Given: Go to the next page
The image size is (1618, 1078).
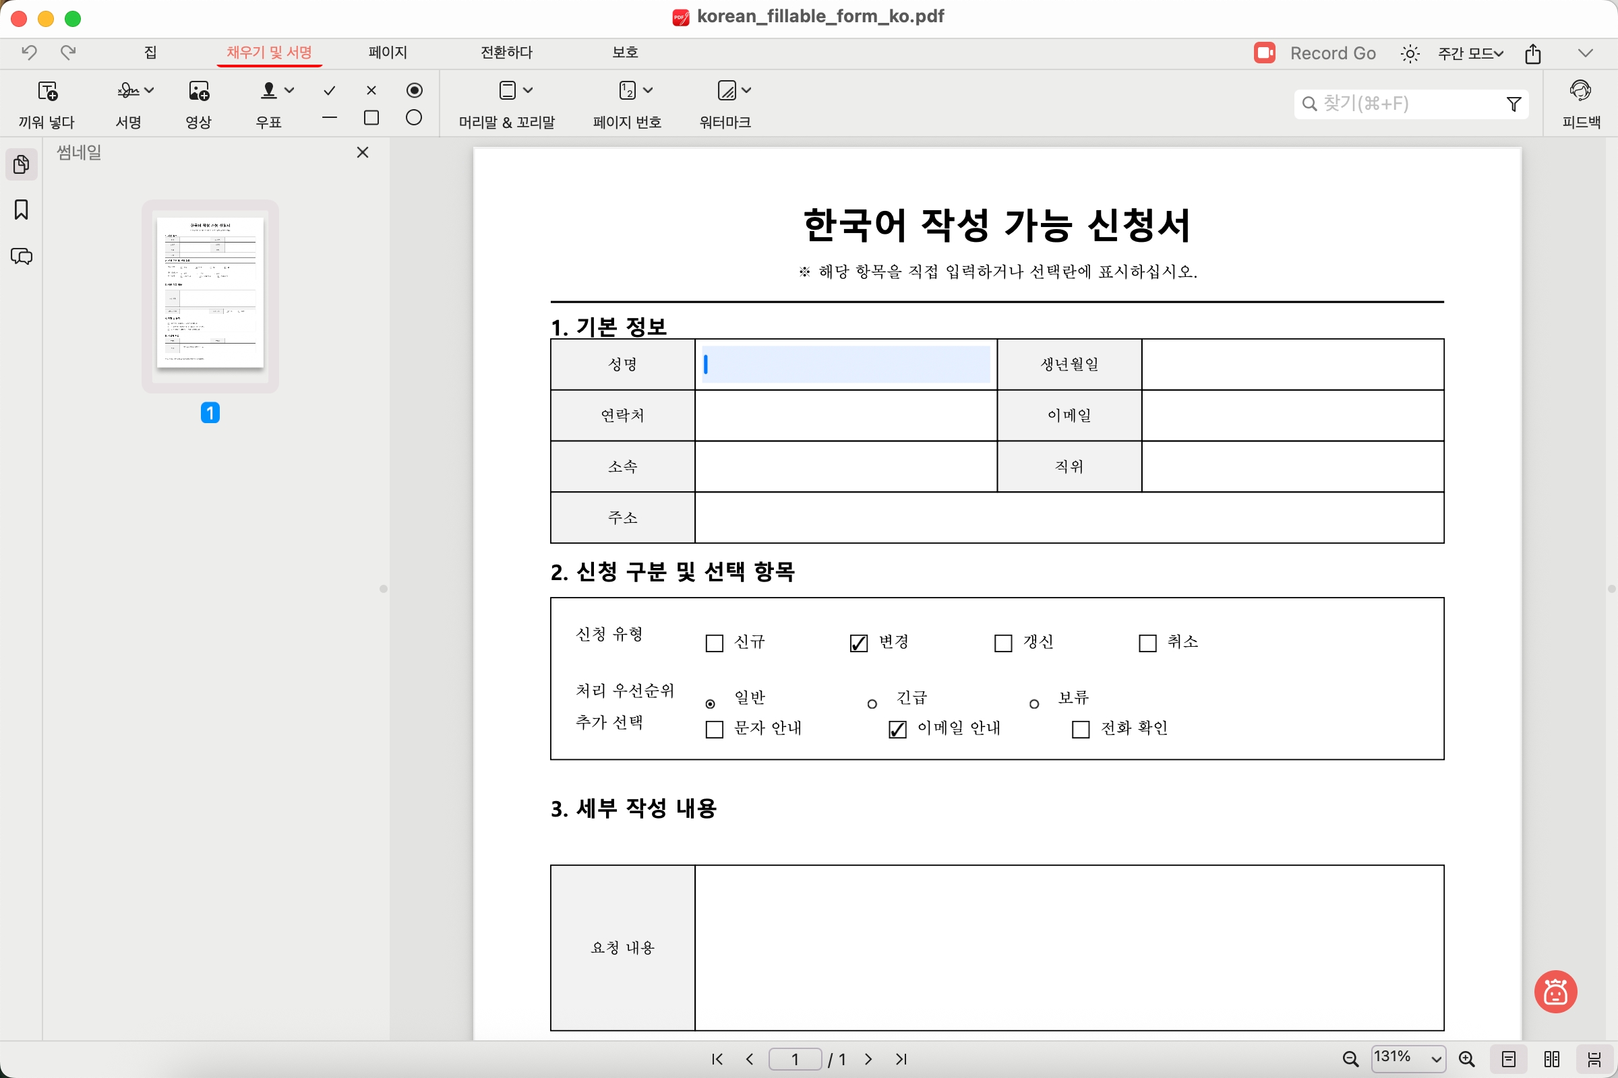Looking at the screenshot, I should [869, 1059].
